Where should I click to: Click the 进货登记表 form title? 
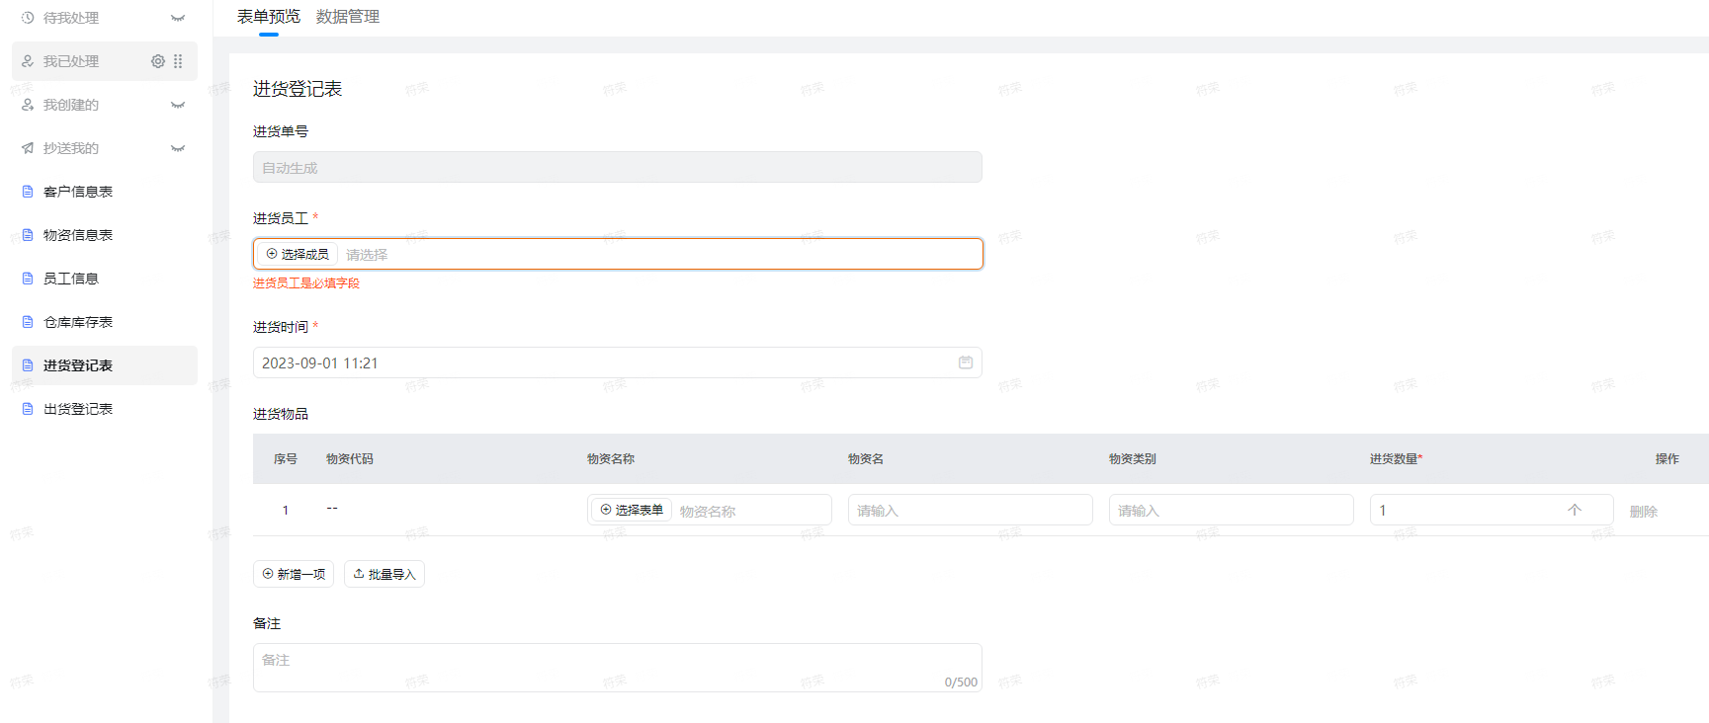point(298,89)
